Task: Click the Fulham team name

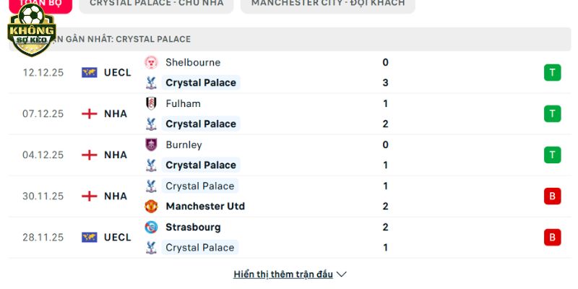Action: click(183, 103)
